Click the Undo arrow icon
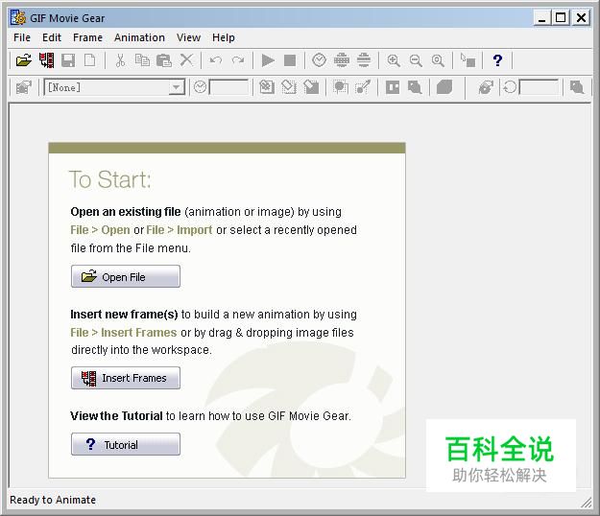 [215, 60]
